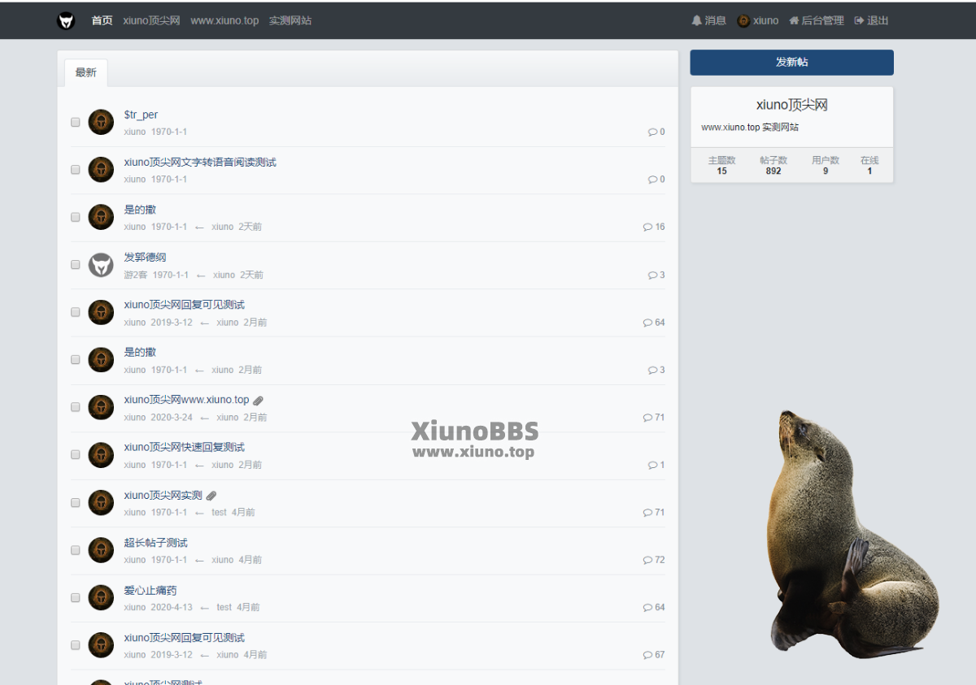Open the $tr_per thread title
This screenshot has height=685, width=976.
pyautogui.click(x=141, y=115)
